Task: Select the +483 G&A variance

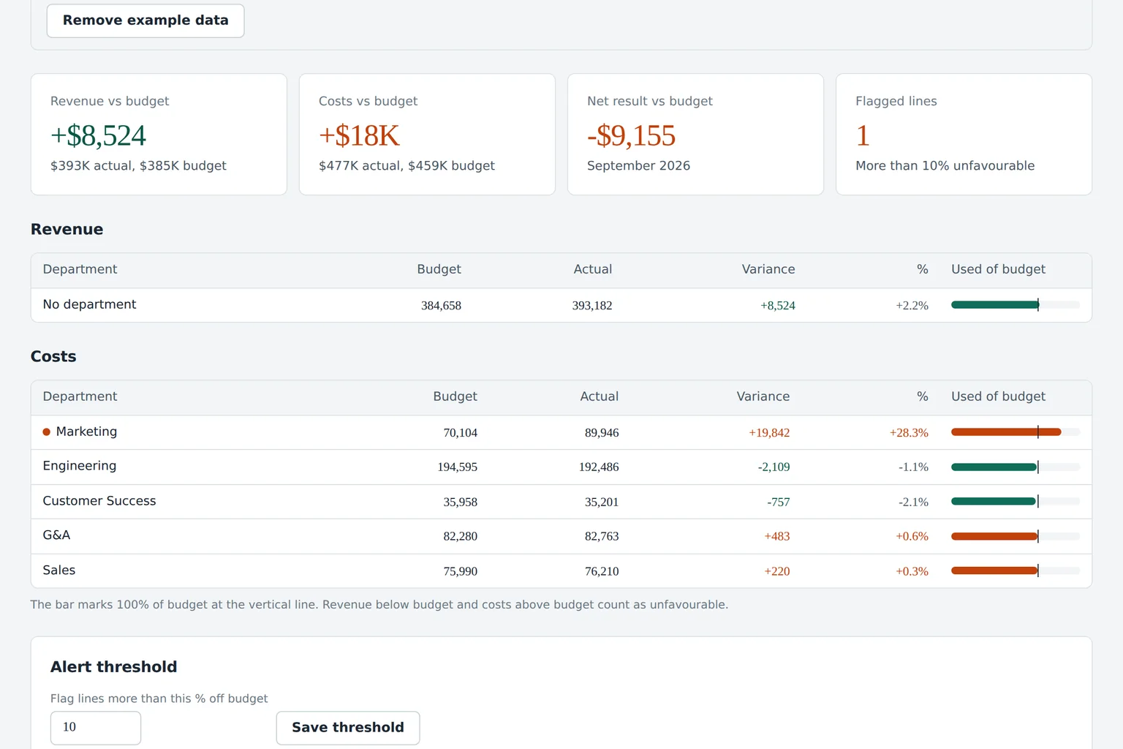Action: click(x=777, y=537)
